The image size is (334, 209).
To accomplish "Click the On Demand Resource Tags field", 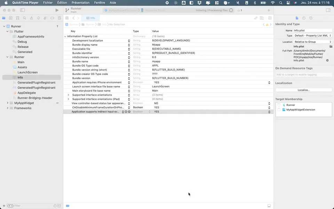I will [x=304, y=75].
